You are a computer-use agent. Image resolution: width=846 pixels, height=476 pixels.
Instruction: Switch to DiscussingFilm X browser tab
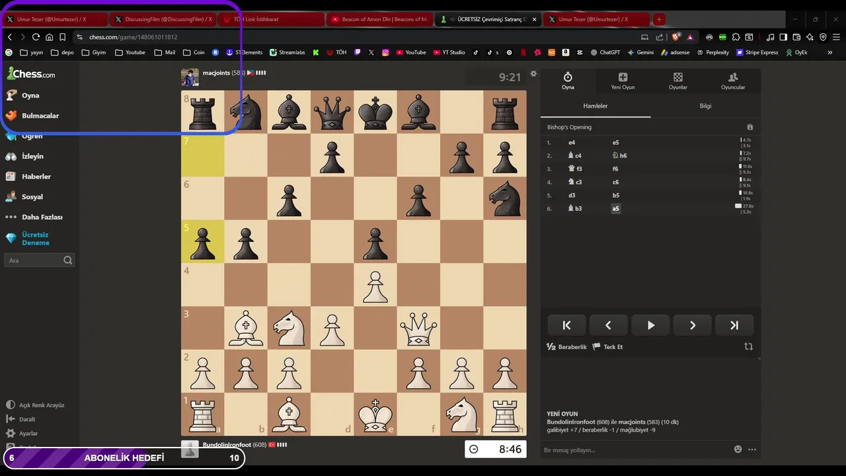(x=163, y=19)
